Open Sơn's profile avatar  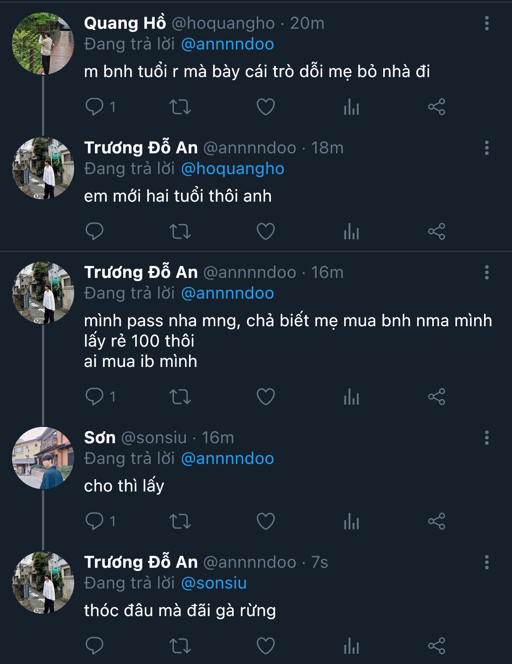pos(43,458)
